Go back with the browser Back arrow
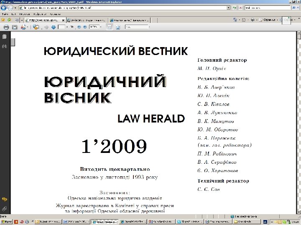This screenshot has width=301, height=225. pos(4,8)
